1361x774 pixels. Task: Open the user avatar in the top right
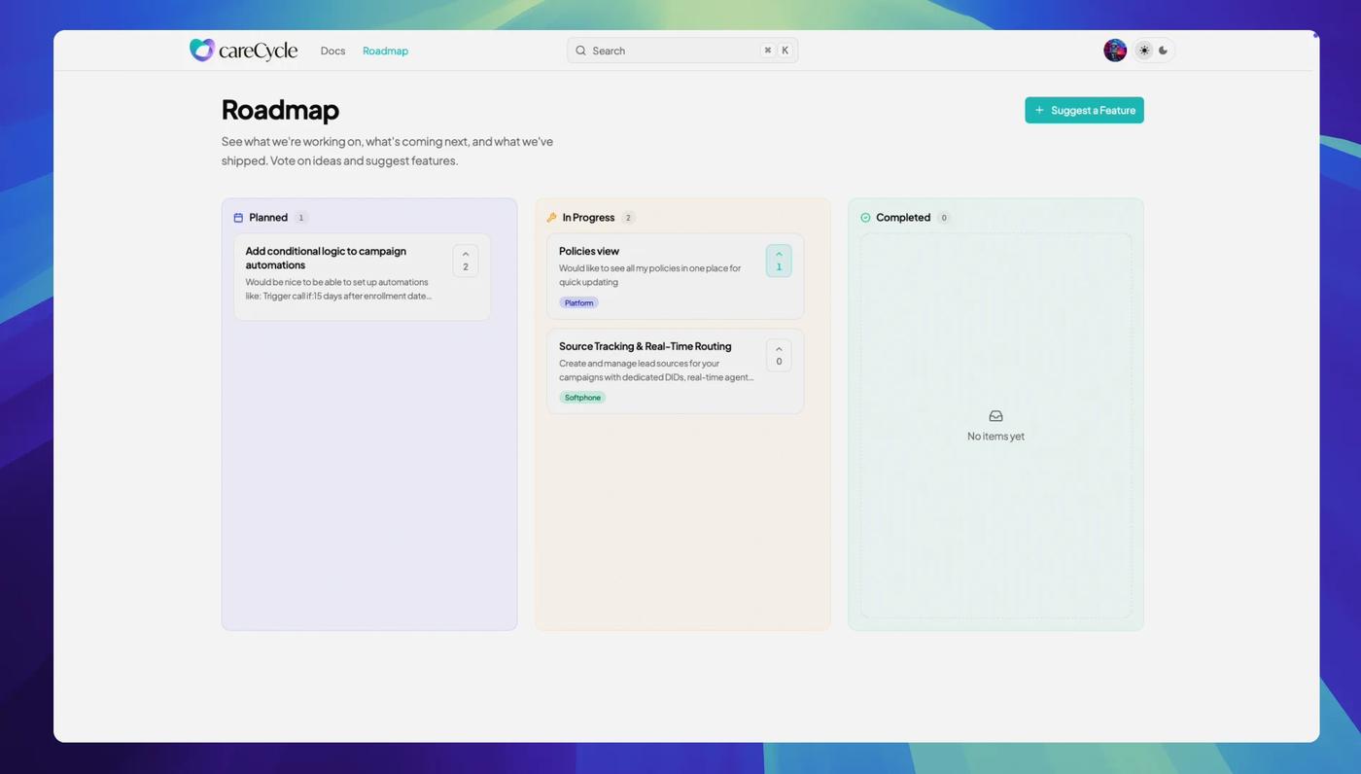(x=1114, y=50)
